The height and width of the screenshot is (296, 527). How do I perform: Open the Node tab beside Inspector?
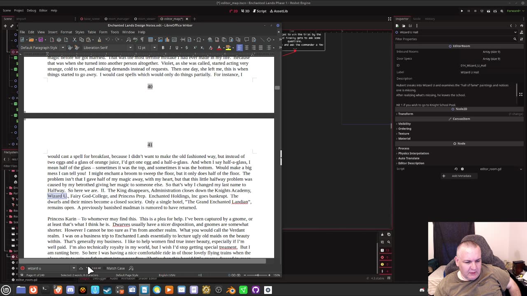pyautogui.click(x=417, y=19)
